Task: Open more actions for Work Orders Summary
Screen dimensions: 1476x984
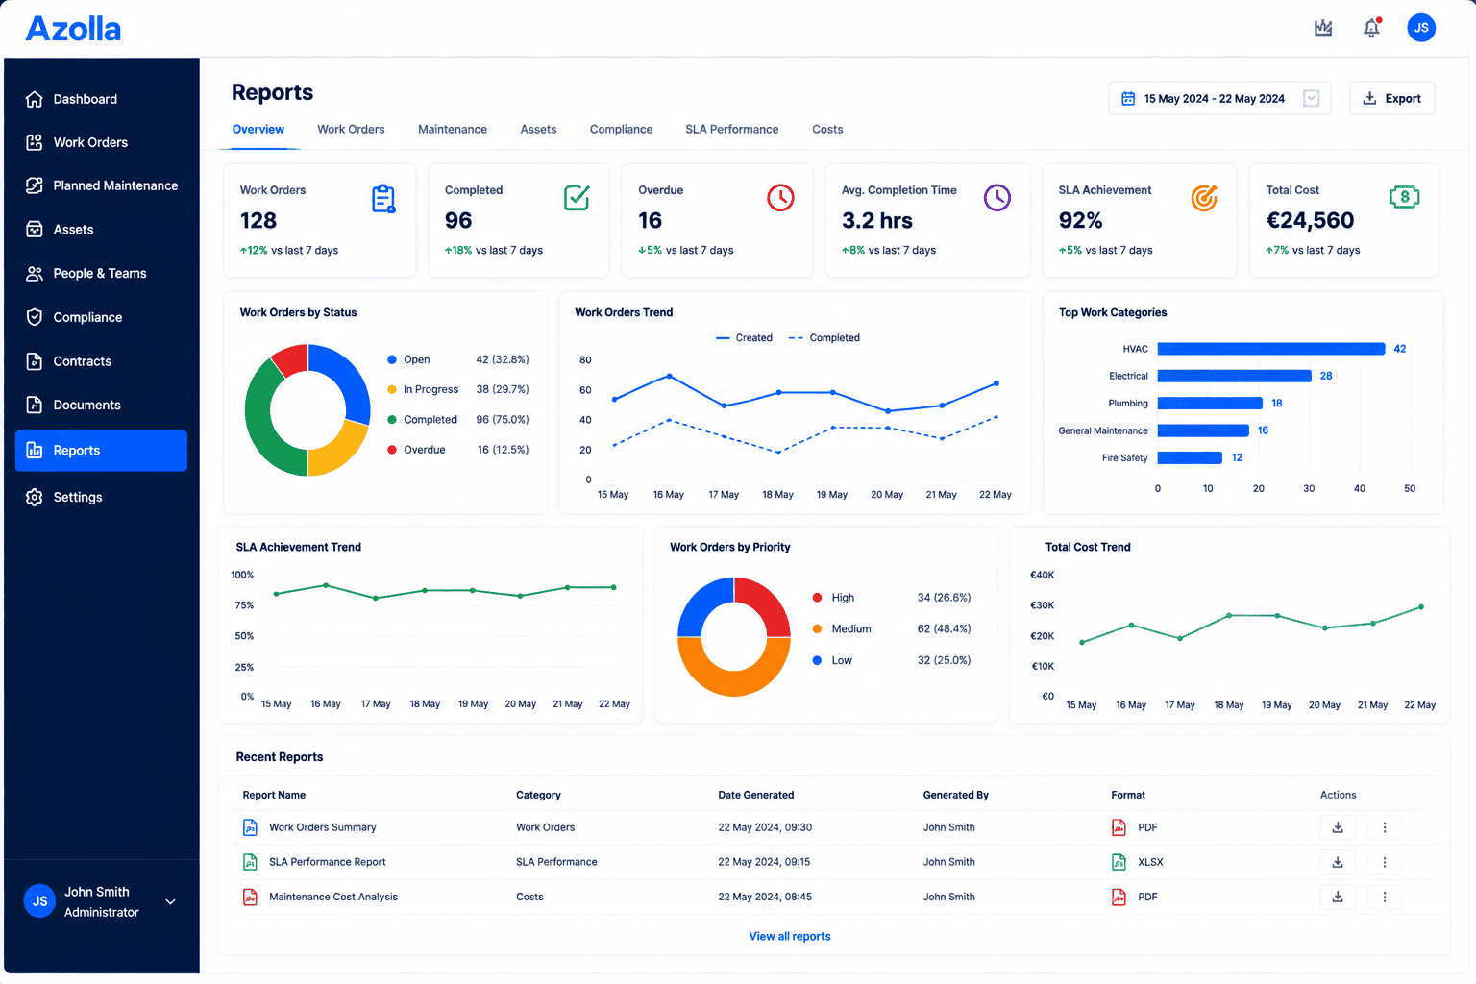Action: click(1385, 827)
